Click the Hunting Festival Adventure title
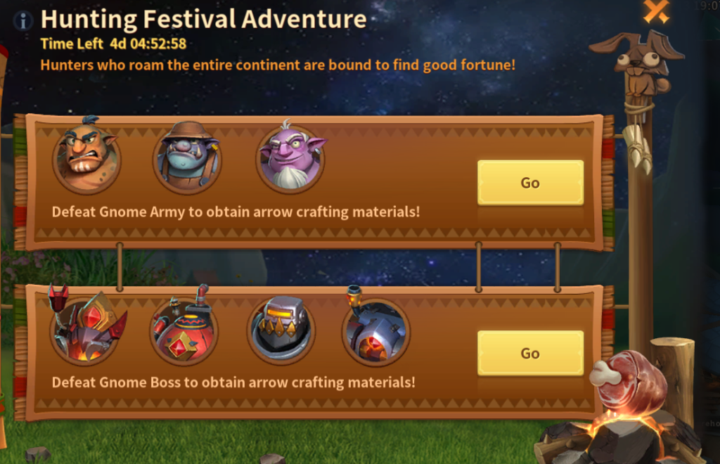 (x=203, y=19)
